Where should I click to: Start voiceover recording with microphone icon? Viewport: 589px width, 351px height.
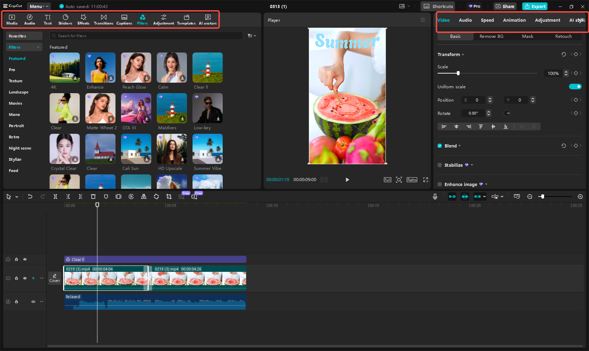coord(435,197)
